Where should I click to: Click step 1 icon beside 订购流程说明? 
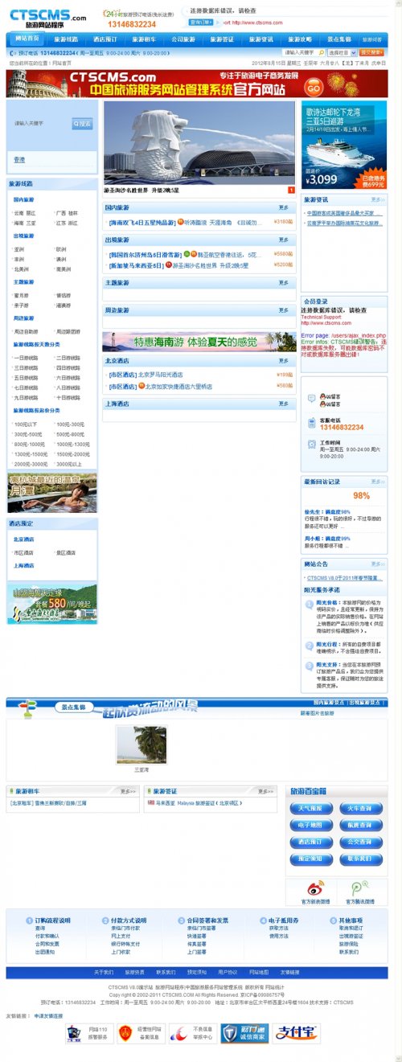point(30,920)
